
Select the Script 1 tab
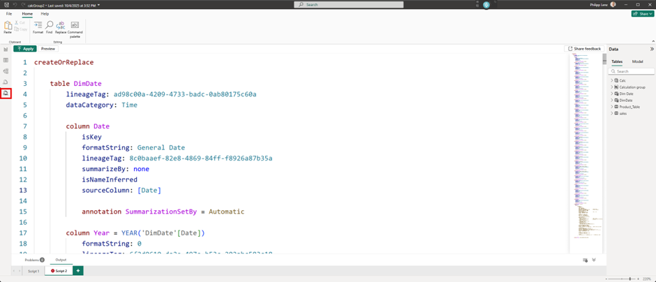tap(33, 271)
